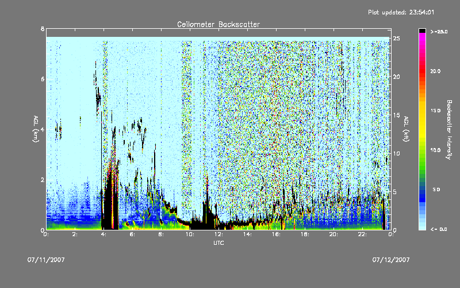Click the '15.0' colorbar tick label
Screen dimensions: 460x288
coord(435,111)
